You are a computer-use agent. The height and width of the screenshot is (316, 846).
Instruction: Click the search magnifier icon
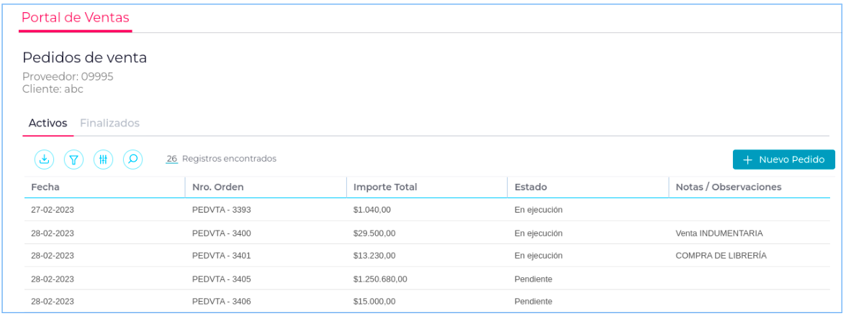[132, 159]
